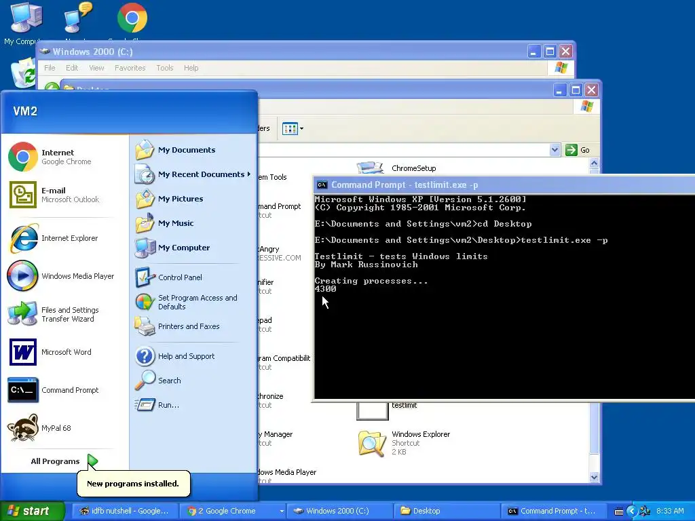Focus the Command Prompt black console area
695x521 pixels.
(504, 297)
